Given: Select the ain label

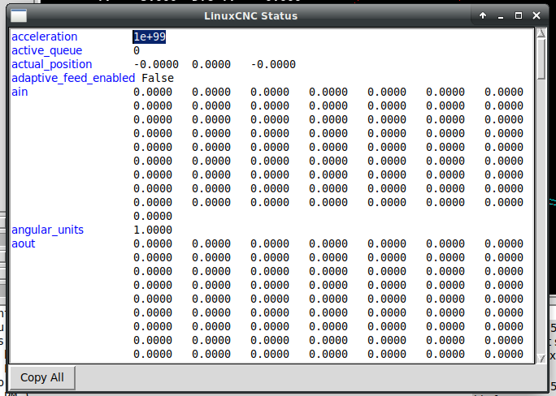Looking at the screenshot, I should 20,92.
